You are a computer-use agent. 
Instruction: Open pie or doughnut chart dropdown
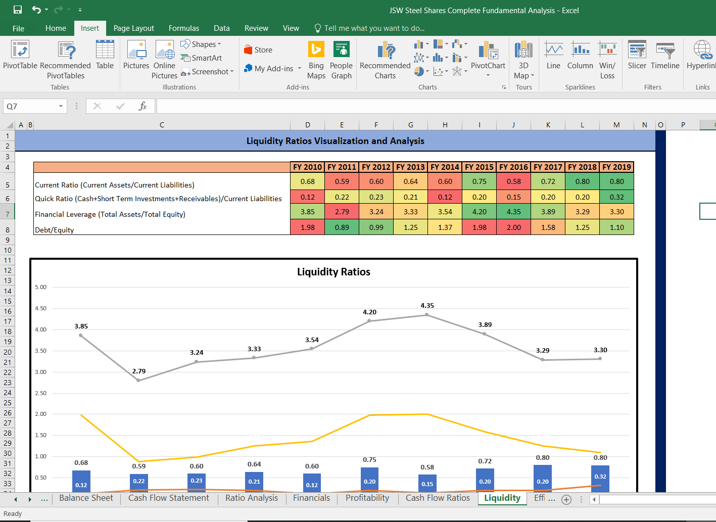click(421, 71)
